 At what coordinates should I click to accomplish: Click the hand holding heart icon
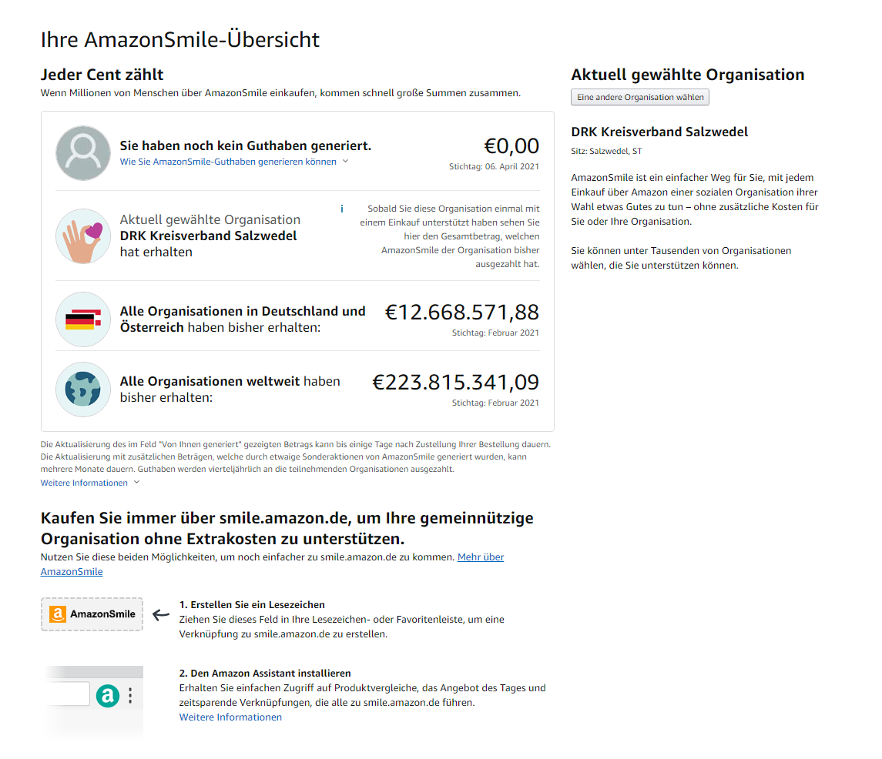pyautogui.click(x=83, y=236)
